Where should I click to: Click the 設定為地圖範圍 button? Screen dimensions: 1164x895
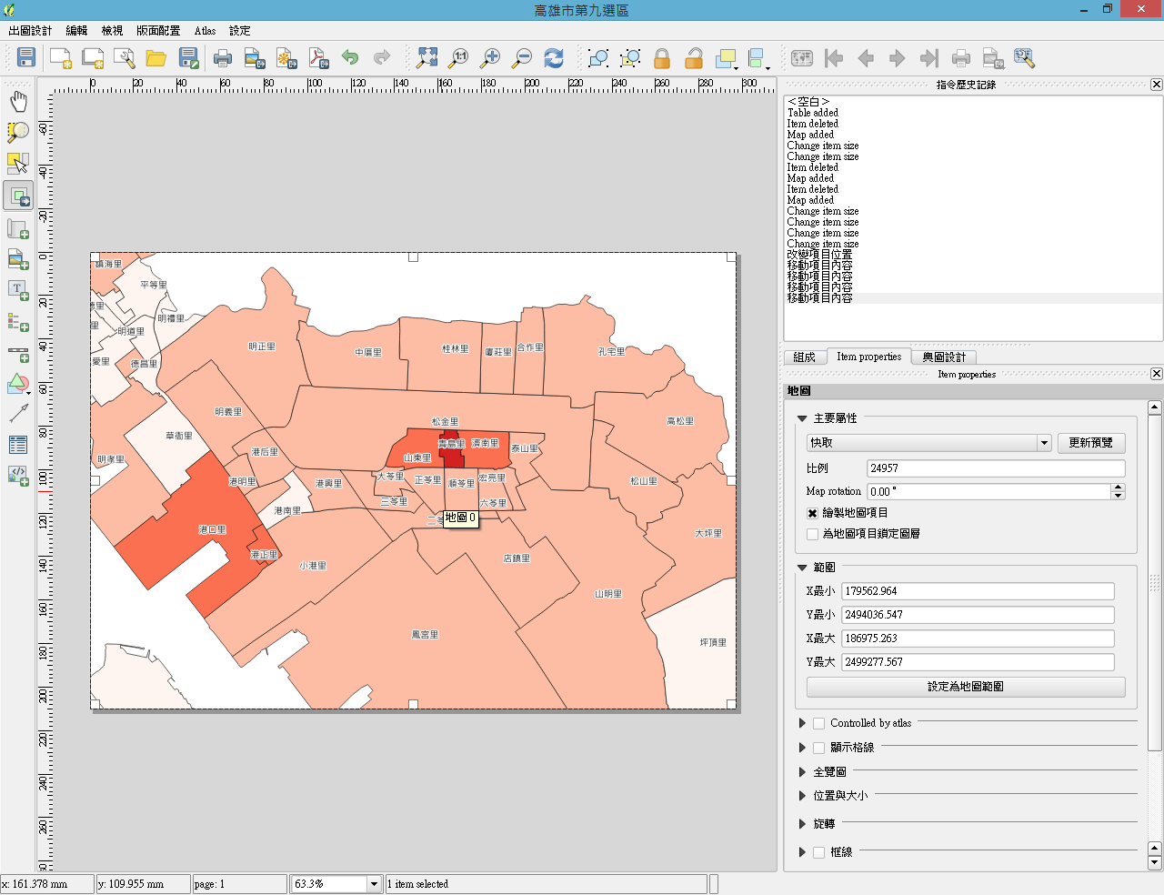965,687
